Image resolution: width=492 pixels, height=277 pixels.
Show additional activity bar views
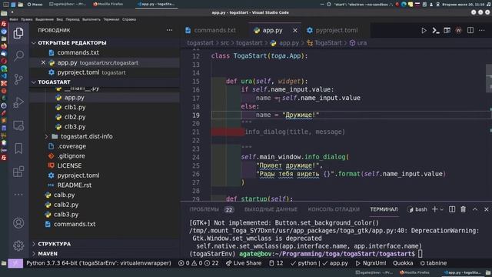[x=18, y=195]
